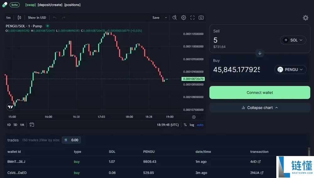
Task: Click the 529.85 PENGU amount cell
Action: (149, 173)
